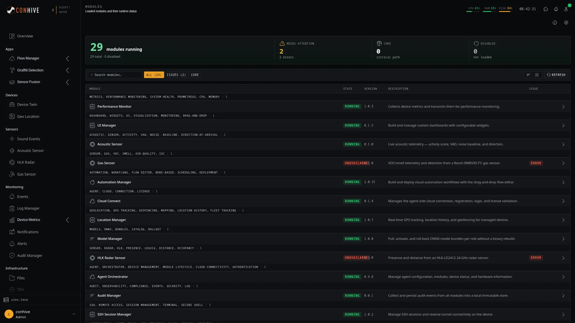Screen dimensions: 575x323
Task: Focus the Search modules input field
Action: 115,75
